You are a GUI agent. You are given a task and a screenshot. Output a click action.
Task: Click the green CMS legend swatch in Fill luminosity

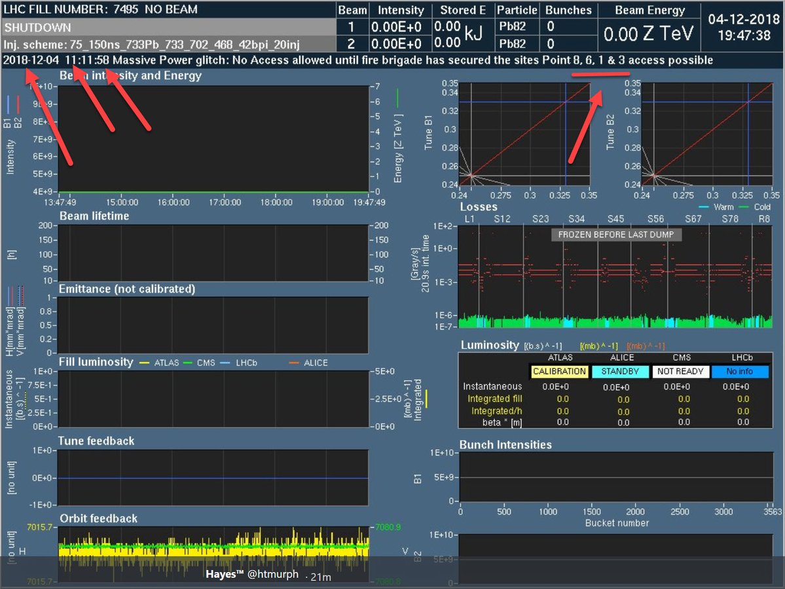coord(188,363)
